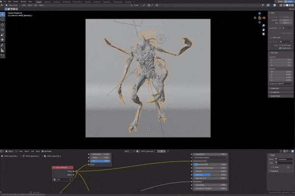Open the node editor Object shader type dropdown
The width and height of the screenshot is (295, 196).
(11, 151)
